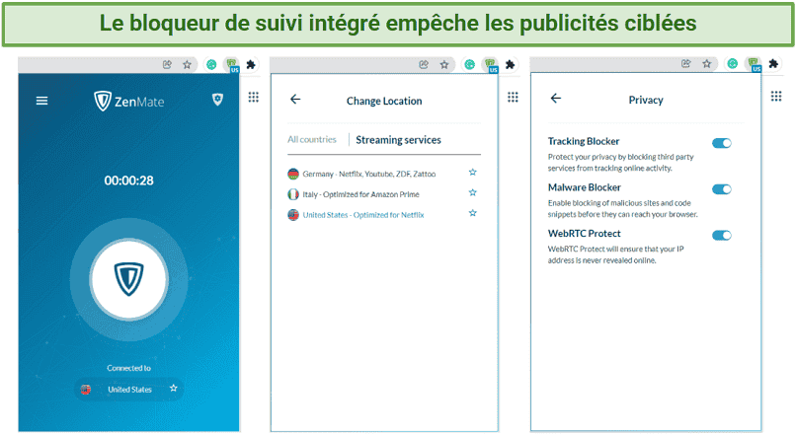This screenshot has height=434, width=796.
Task: Choose the Germany Netflix, Youtube, ZDF, Zattoo server
Action: (x=369, y=174)
